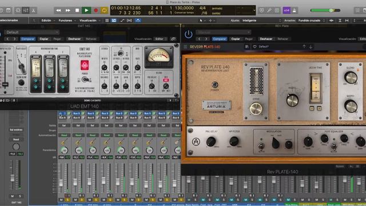Toggle the yellow Cycle button

pos(104,10)
